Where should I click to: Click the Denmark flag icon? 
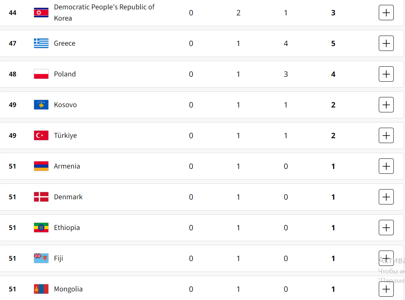pos(41,197)
